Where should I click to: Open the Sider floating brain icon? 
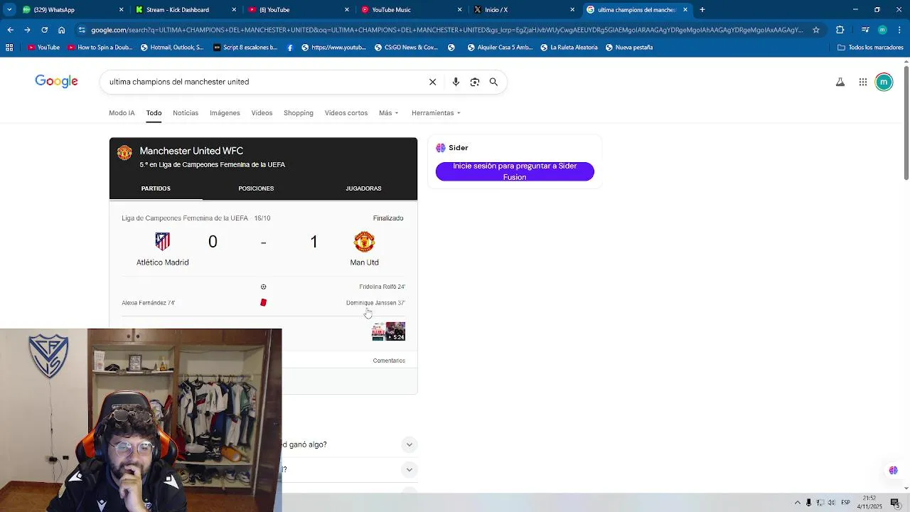[894, 470]
